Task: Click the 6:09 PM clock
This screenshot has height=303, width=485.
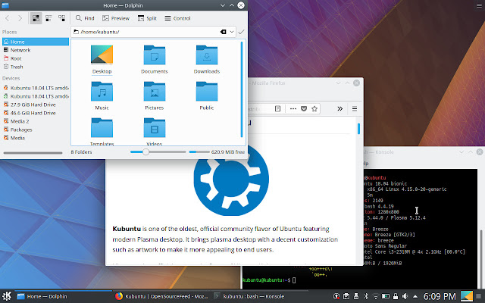Action: tap(440, 296)
